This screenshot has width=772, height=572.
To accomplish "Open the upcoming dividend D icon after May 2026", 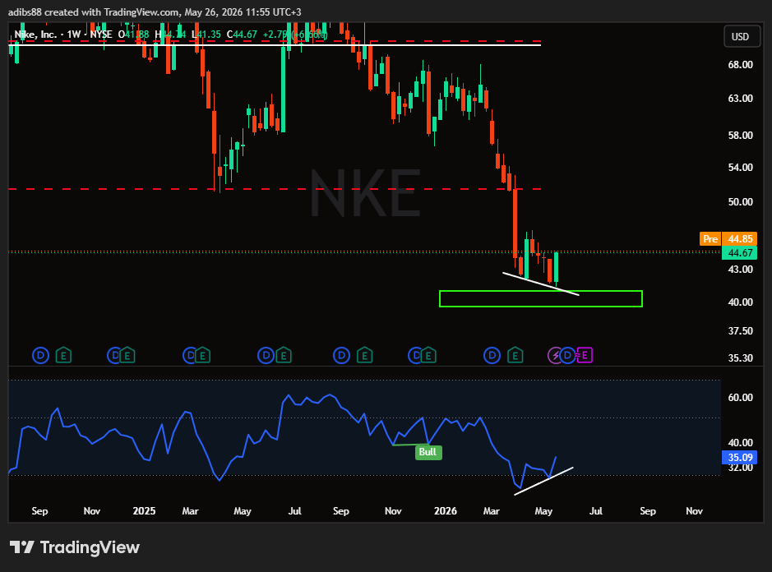I will coord(567,355).
